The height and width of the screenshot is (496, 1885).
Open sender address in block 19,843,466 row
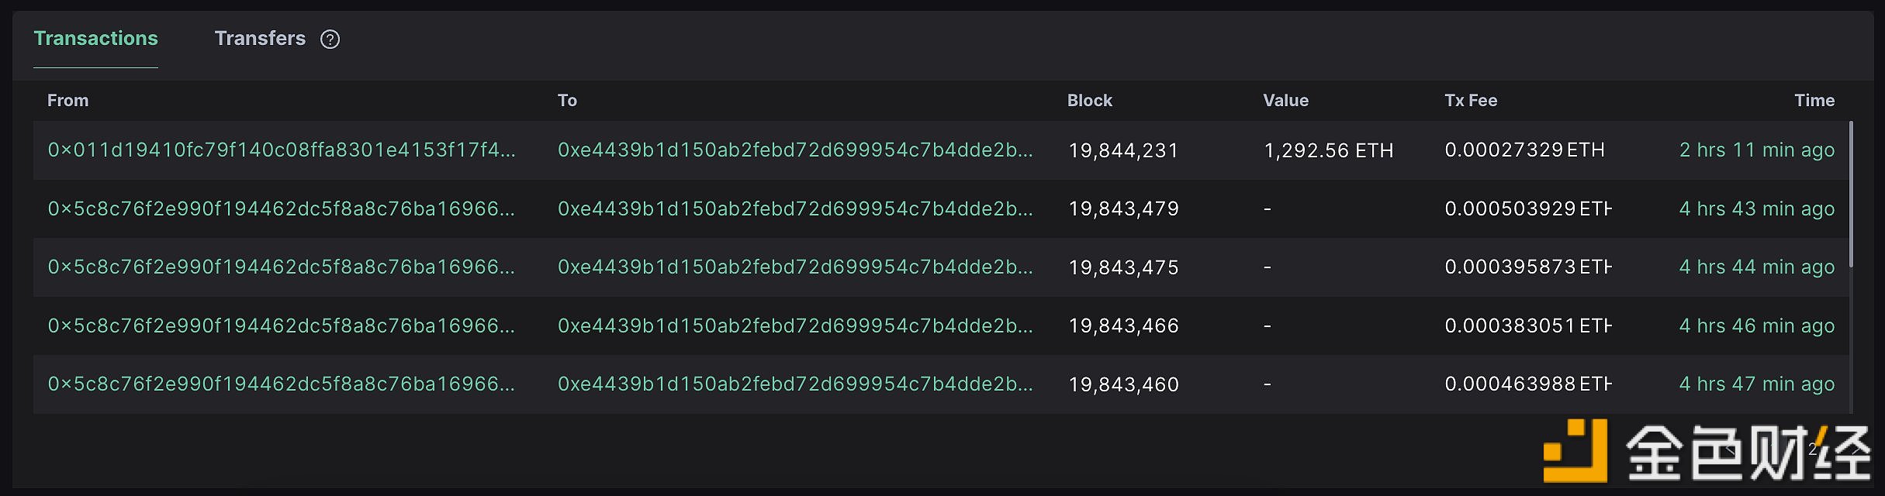(282, 325)
